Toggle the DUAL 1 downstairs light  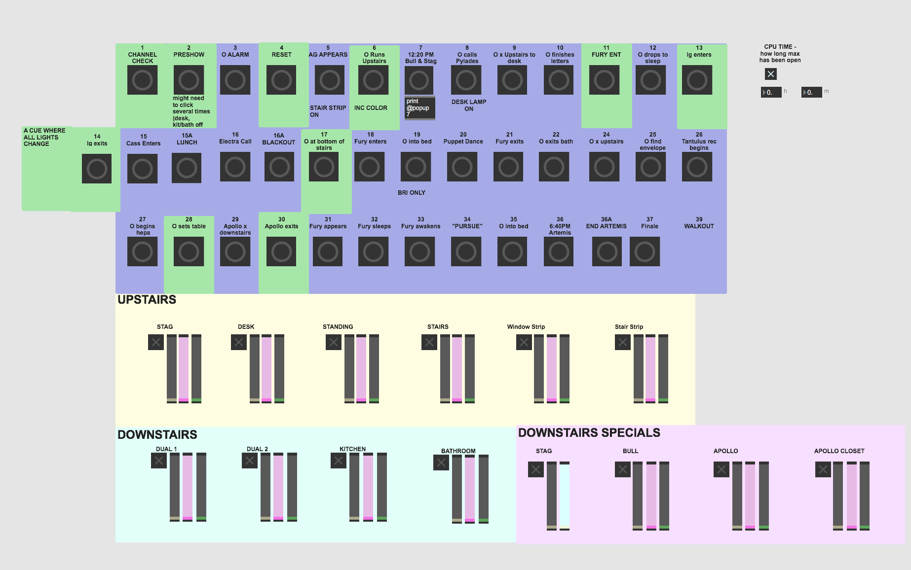[159, 461]
